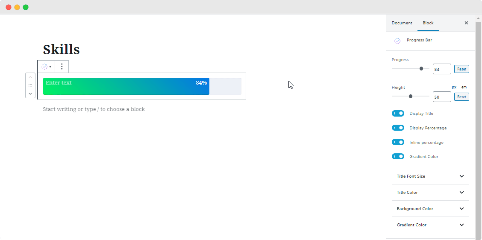This screenshot has width=482, height=240.
Task: Open the block's more options menu
Action: click(x=62, y=66)
